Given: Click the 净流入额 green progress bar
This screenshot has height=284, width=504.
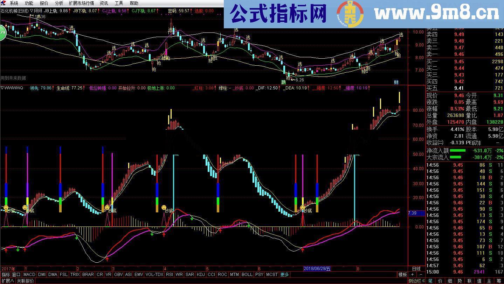Looking at the screenshot, I should pyautogui.click(x=458, y=150).
